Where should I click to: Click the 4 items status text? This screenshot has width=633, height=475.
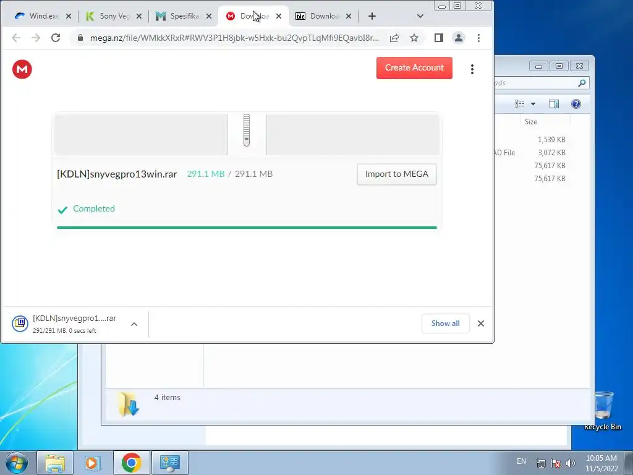[167, 398]
